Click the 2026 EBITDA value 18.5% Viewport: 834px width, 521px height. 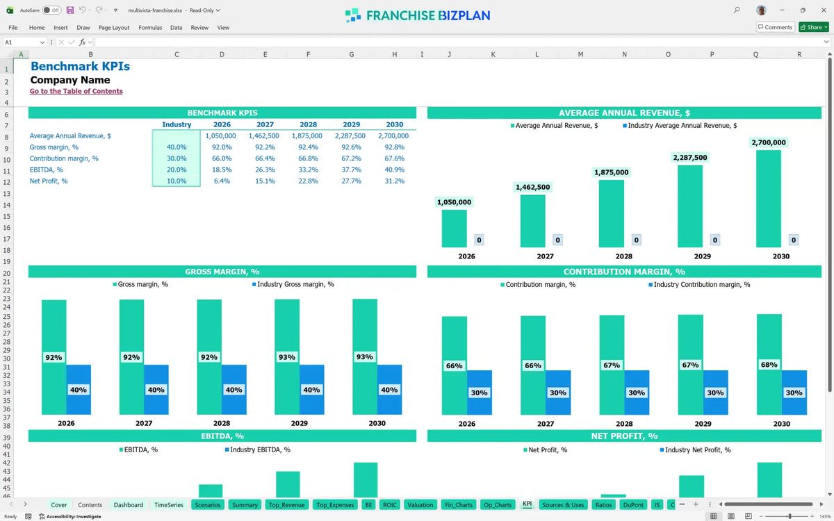222,169
